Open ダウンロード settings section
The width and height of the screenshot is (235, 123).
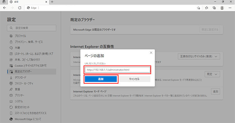click(x=31, y=77)
